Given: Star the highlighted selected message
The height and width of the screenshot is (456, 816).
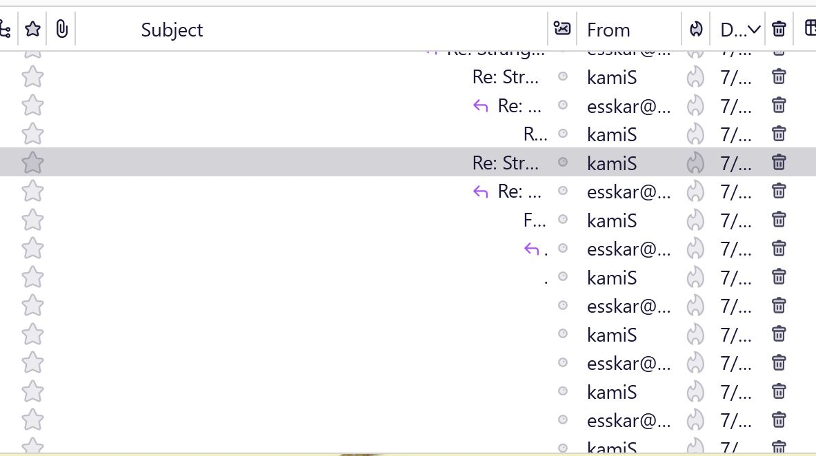Looking at the screenshot, I should point(33,163).
